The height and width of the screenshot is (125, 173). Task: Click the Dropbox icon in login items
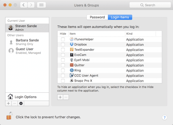[72, 45]
